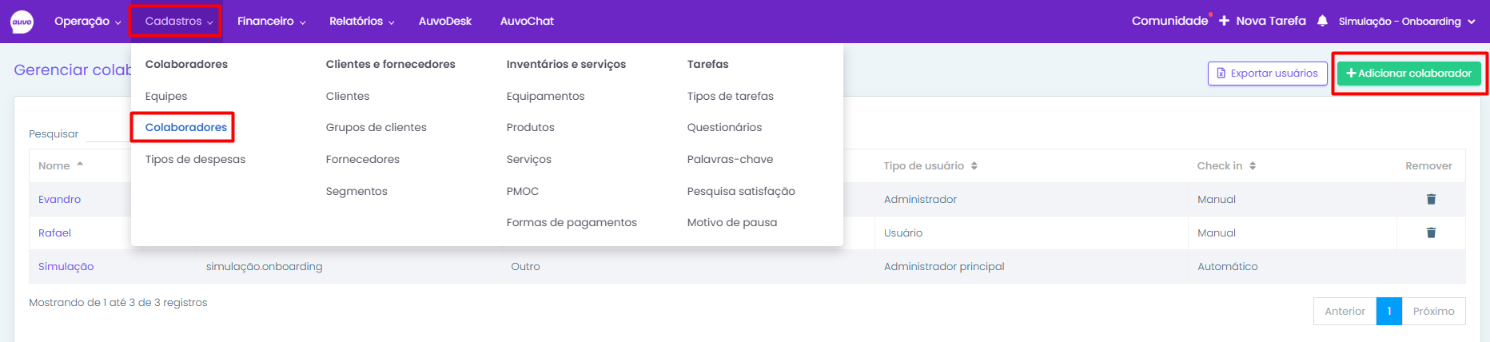This screenshot has width=1490, height=342.
Task: Open Tipos de tarefas menu entry
Action: (x=730, y=96)
